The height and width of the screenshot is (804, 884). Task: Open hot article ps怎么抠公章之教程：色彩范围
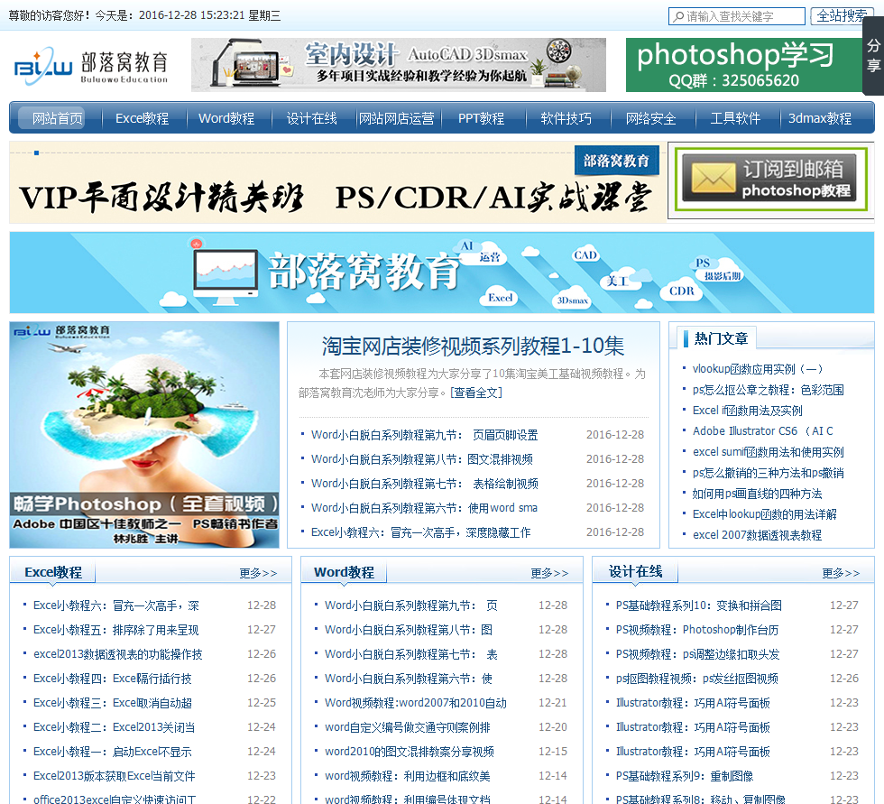(x=768, y=390)
